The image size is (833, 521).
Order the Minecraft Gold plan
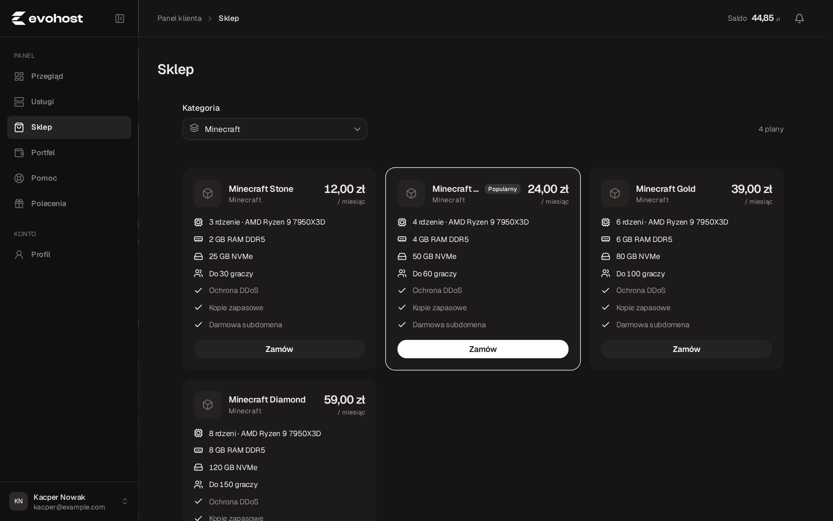686,349
